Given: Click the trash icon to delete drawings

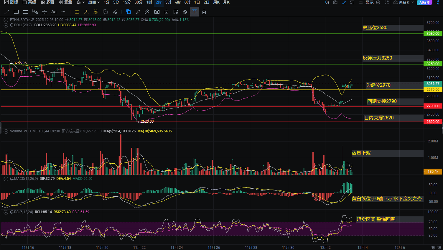Looking at the screenshot, I should pyautogui.click(x=204, y=12).
